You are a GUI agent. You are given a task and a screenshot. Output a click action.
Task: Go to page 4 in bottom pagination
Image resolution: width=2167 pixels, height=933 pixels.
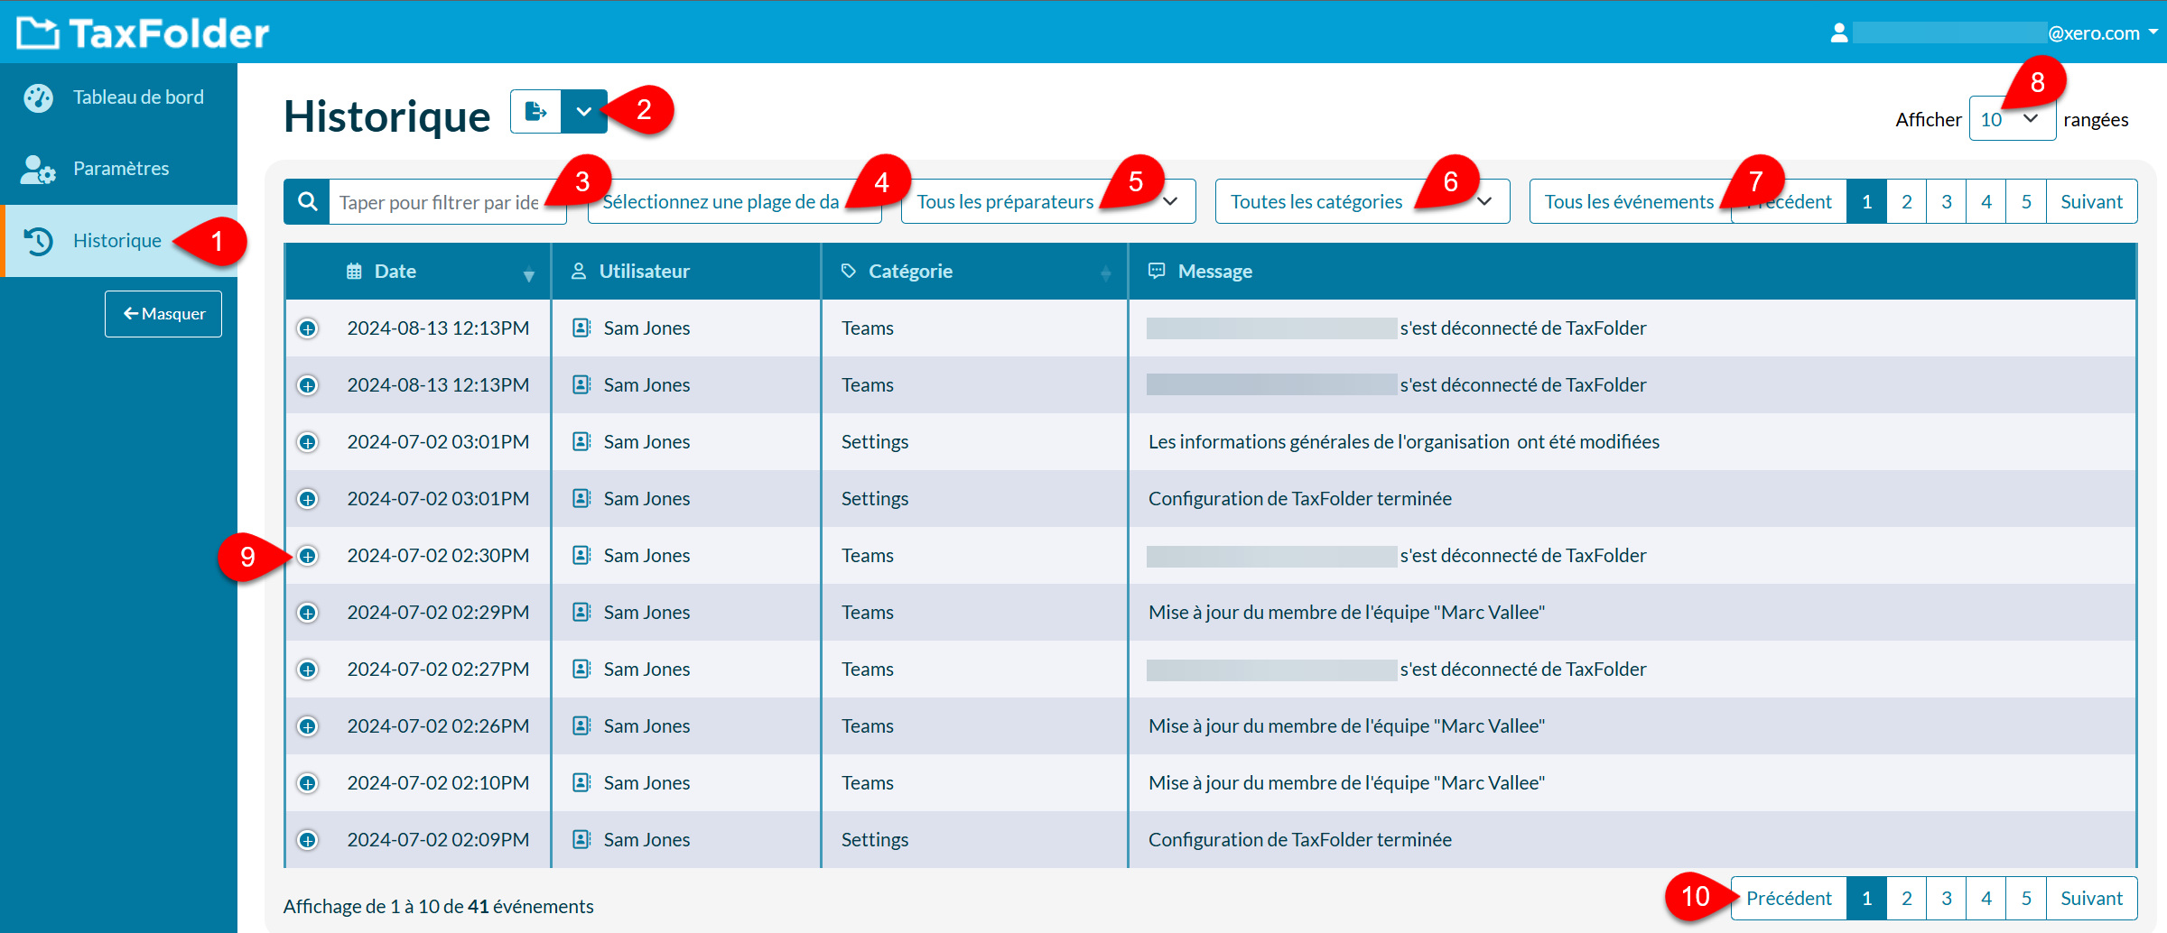1986,898
